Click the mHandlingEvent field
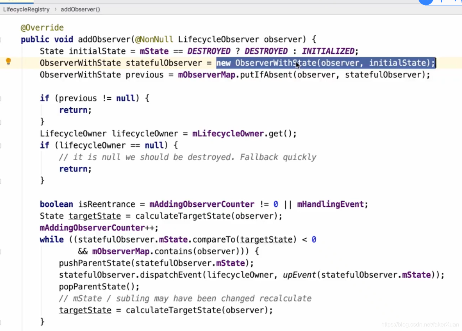Screen dimensions: 462x331 tap(330, 204)
